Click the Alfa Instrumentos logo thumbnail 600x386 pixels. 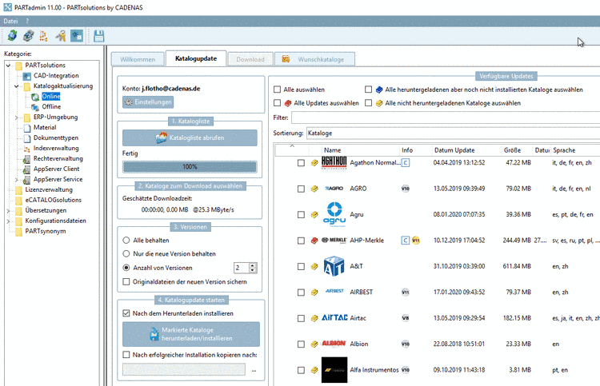click(334, 370)
